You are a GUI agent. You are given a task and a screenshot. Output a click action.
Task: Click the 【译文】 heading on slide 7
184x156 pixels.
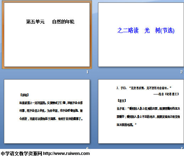coord(121,101)
